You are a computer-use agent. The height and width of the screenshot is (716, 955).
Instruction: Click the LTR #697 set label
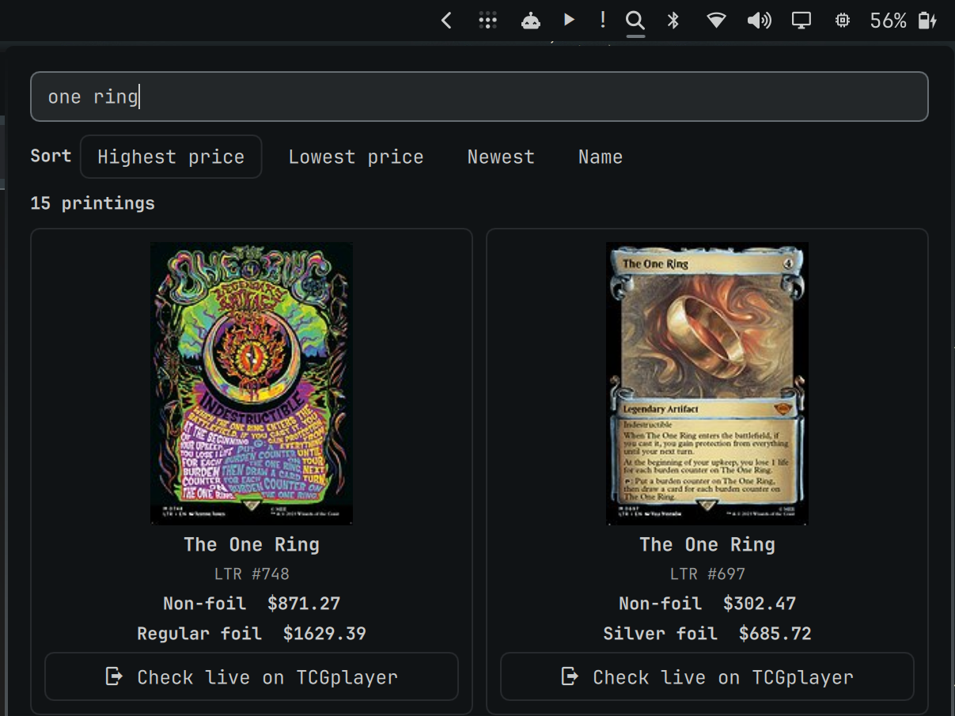[707, 574]
